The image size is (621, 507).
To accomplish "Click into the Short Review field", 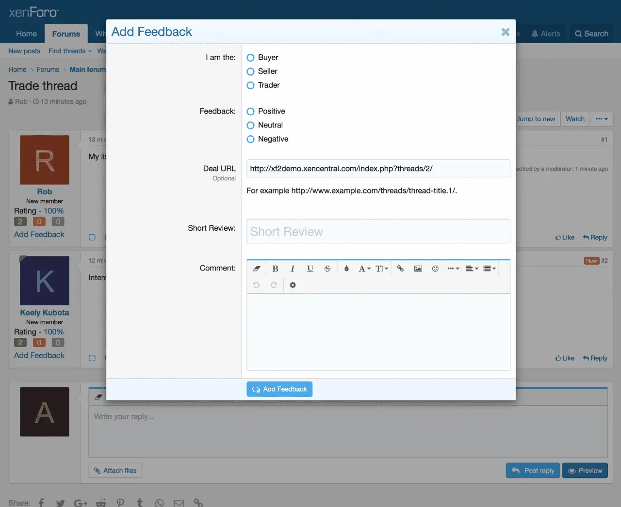I will (x=378, y=232).
